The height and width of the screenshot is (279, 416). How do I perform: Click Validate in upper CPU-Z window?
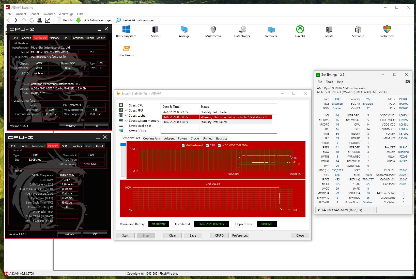(x=71, y=126)
